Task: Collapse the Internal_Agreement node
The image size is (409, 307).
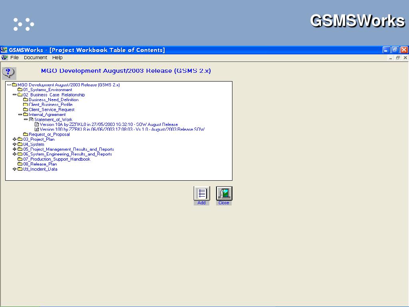Action: [20, 114]
